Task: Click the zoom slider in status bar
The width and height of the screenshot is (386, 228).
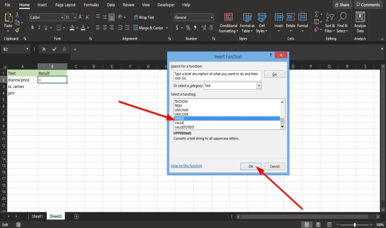Action: (x=353, y=225)
